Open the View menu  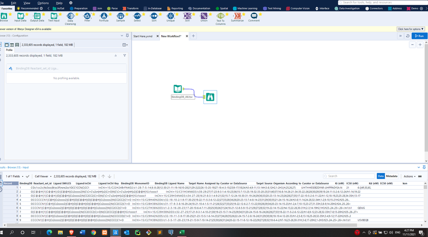27,3
